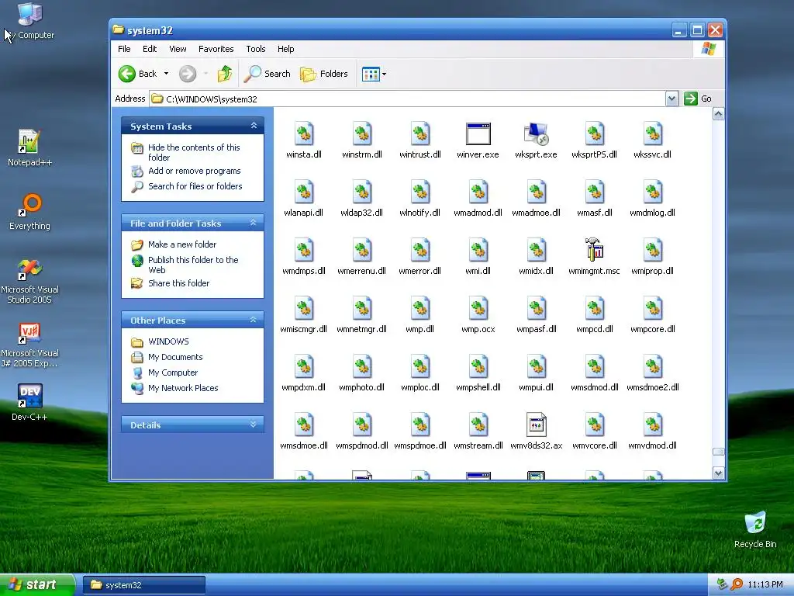The height and width of the screenshot is (596, 794).
Task: Expand the Details panel
Action: point(254,424)
